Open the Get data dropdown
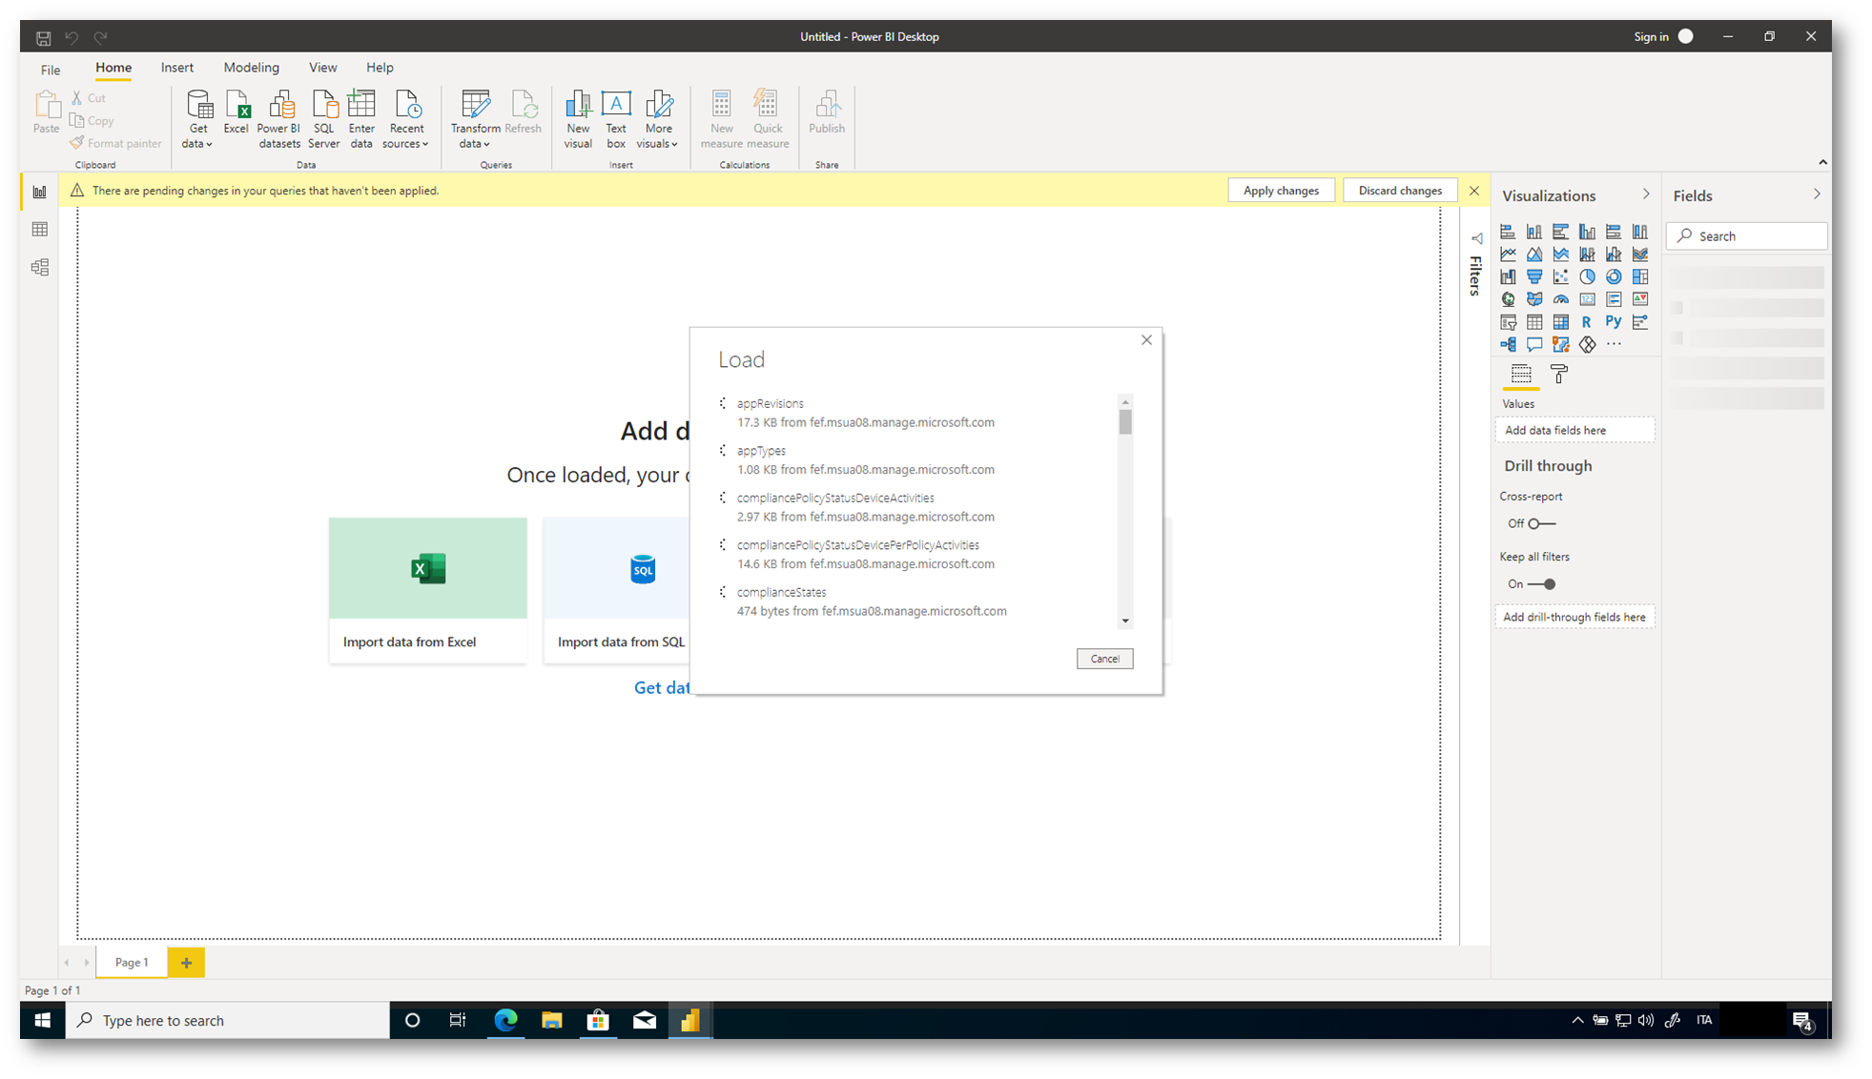This screenshot has width=1872, height=1079. (x=198, y=120)
